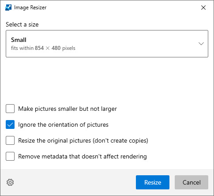Image resolution: width=214 pixels, height=196 pixels.
Task: Click the Select a size heading
Action: point(22,24)
